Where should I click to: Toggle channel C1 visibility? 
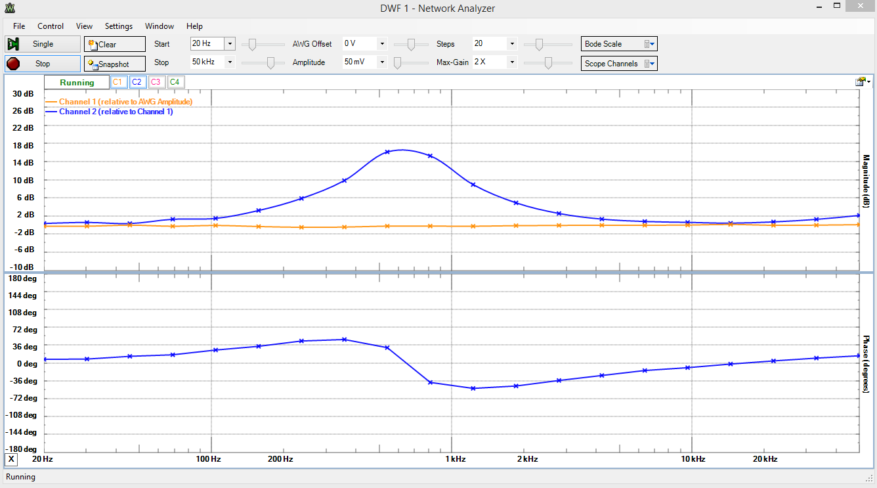point(118,82)
